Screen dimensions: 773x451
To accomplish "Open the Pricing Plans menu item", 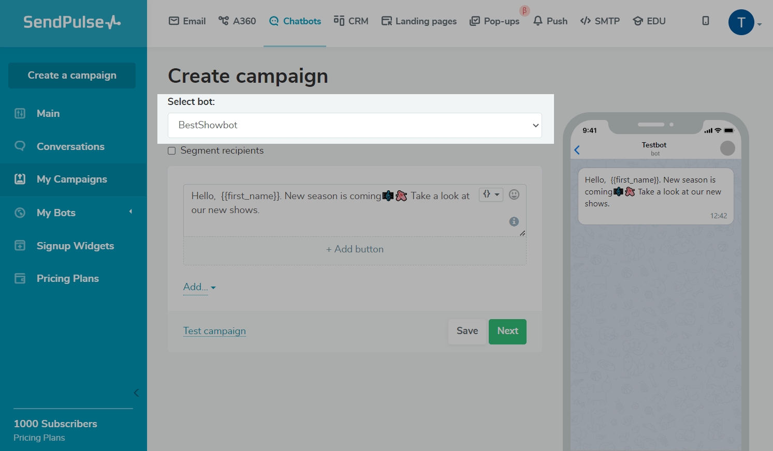I will click(68, 279).
